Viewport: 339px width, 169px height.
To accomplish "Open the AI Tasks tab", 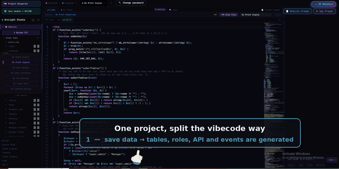I will (x=67, y=10).
